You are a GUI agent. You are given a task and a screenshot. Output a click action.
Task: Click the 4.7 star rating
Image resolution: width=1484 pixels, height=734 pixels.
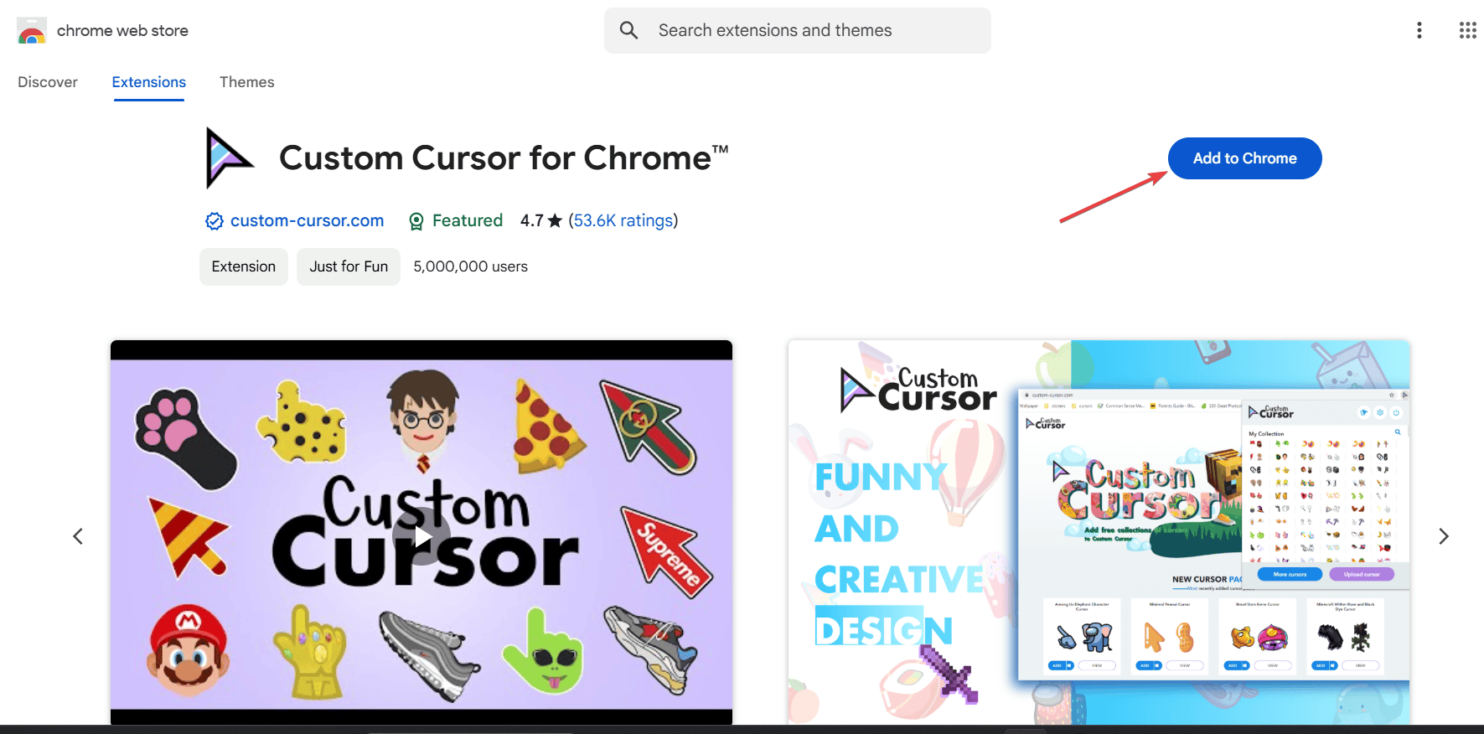[x=541, y=220]
